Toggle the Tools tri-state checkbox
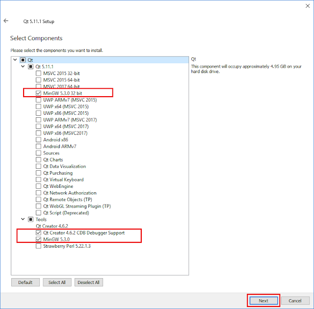 point(30,219)
